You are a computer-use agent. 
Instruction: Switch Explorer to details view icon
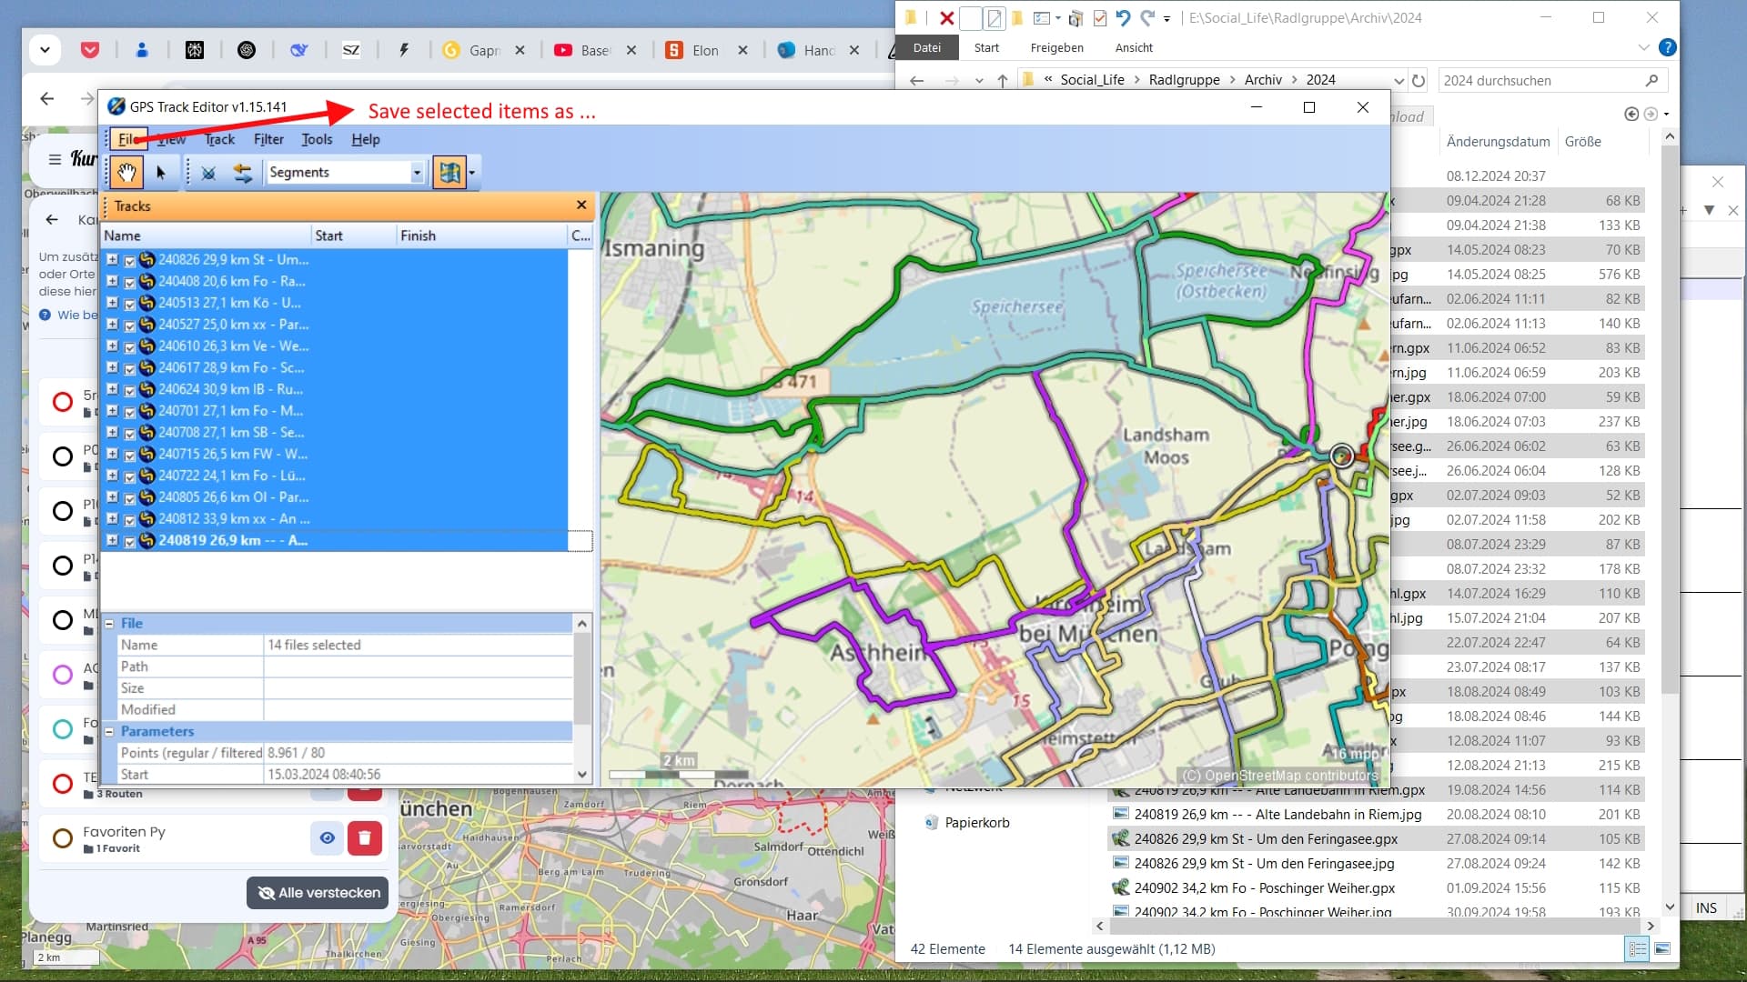(1637, 949)
